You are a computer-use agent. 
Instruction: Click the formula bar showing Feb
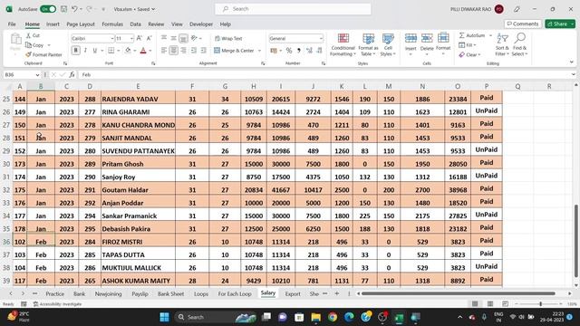click(325, 74)
